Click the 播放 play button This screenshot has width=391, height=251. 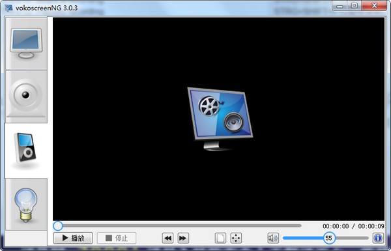pos(73,238)
